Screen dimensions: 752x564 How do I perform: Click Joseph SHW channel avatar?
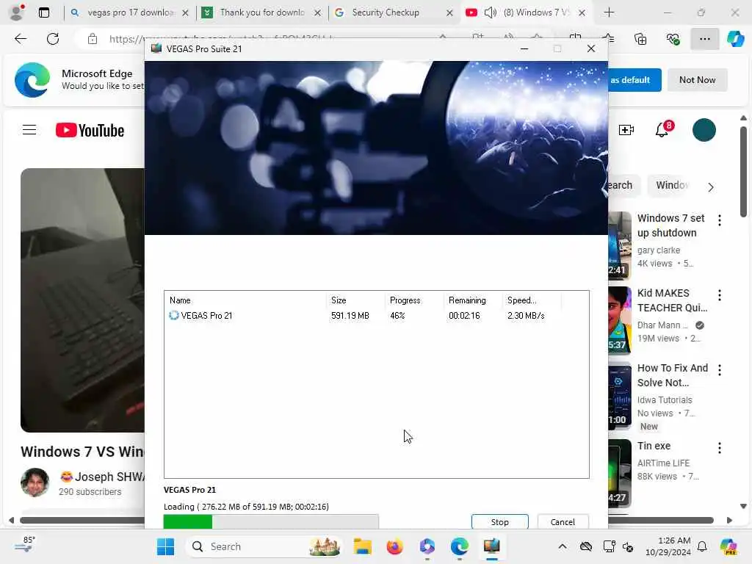(x=35, y=482)
